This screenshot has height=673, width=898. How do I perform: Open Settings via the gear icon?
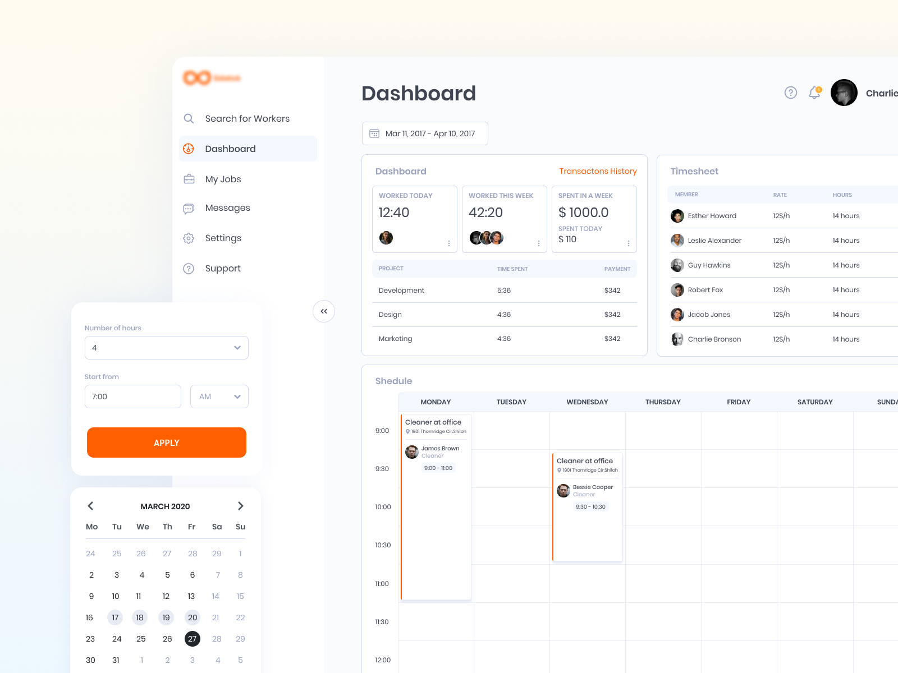(189, 238)
